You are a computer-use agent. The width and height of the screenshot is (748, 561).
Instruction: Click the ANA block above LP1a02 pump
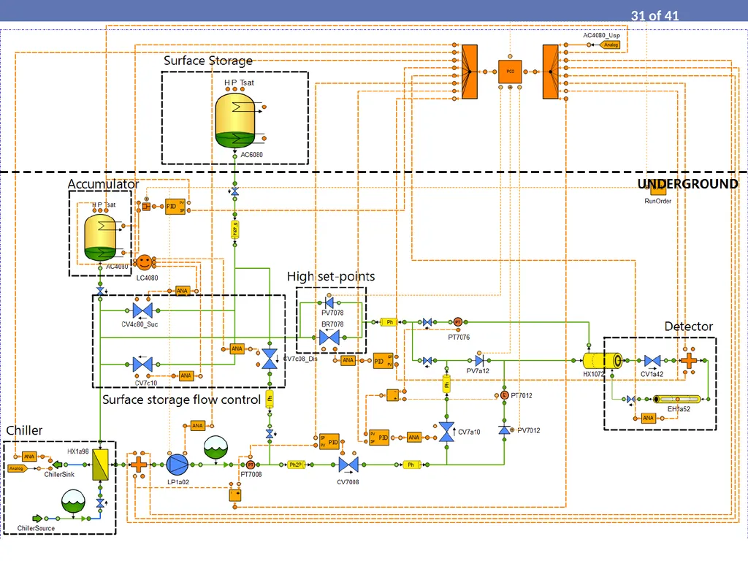point(197,426)
